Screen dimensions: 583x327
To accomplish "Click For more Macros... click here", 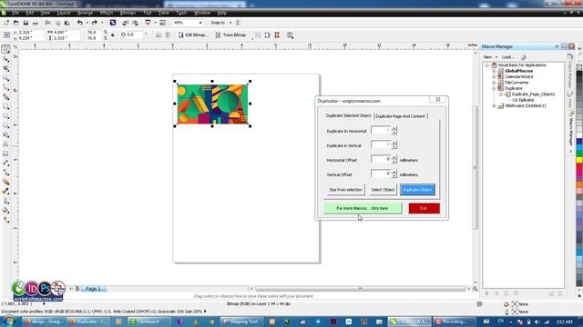I will point(363,208).
